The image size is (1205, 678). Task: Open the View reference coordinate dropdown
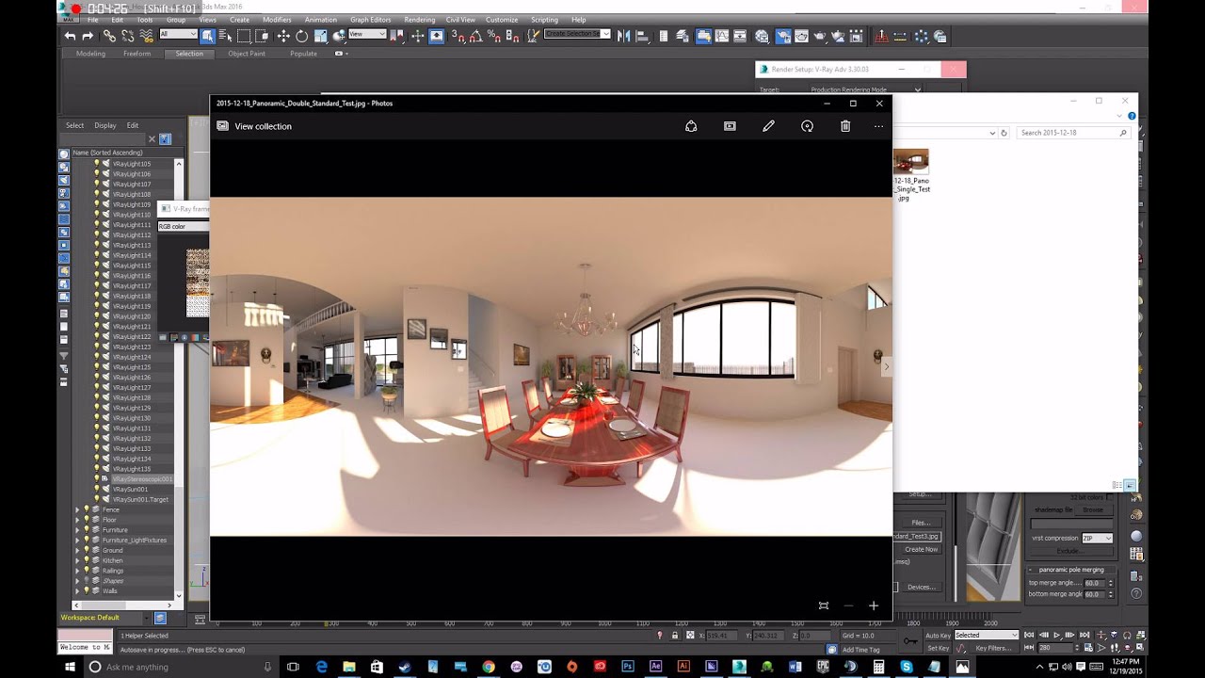[367, 35]
